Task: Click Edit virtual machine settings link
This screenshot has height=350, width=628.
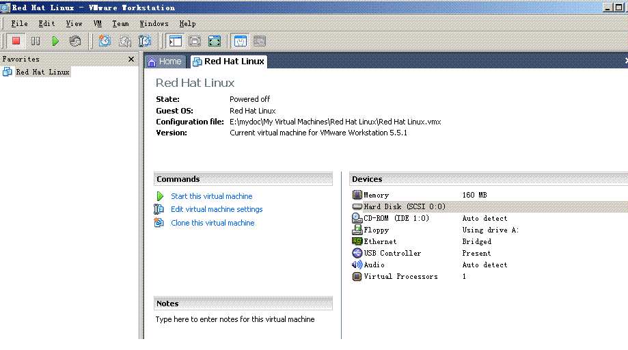Action: (x=217, y=209)
